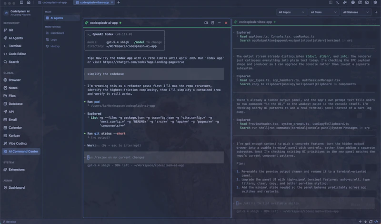381x224 pixels.
Task: Open terminal icon in top-right toolbar
Action: click(338, 2)
